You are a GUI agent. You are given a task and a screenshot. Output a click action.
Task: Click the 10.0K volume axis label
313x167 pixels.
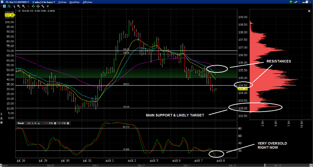pos(302,124)
